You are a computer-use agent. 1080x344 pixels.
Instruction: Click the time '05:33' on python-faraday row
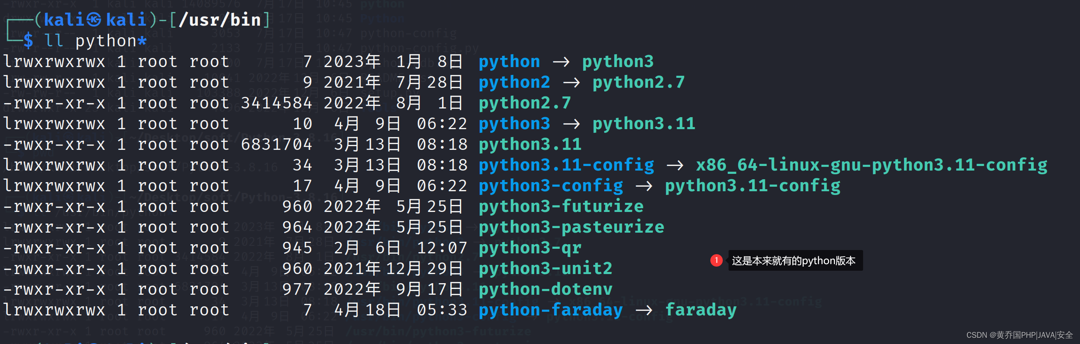click(x=442, y=310)
